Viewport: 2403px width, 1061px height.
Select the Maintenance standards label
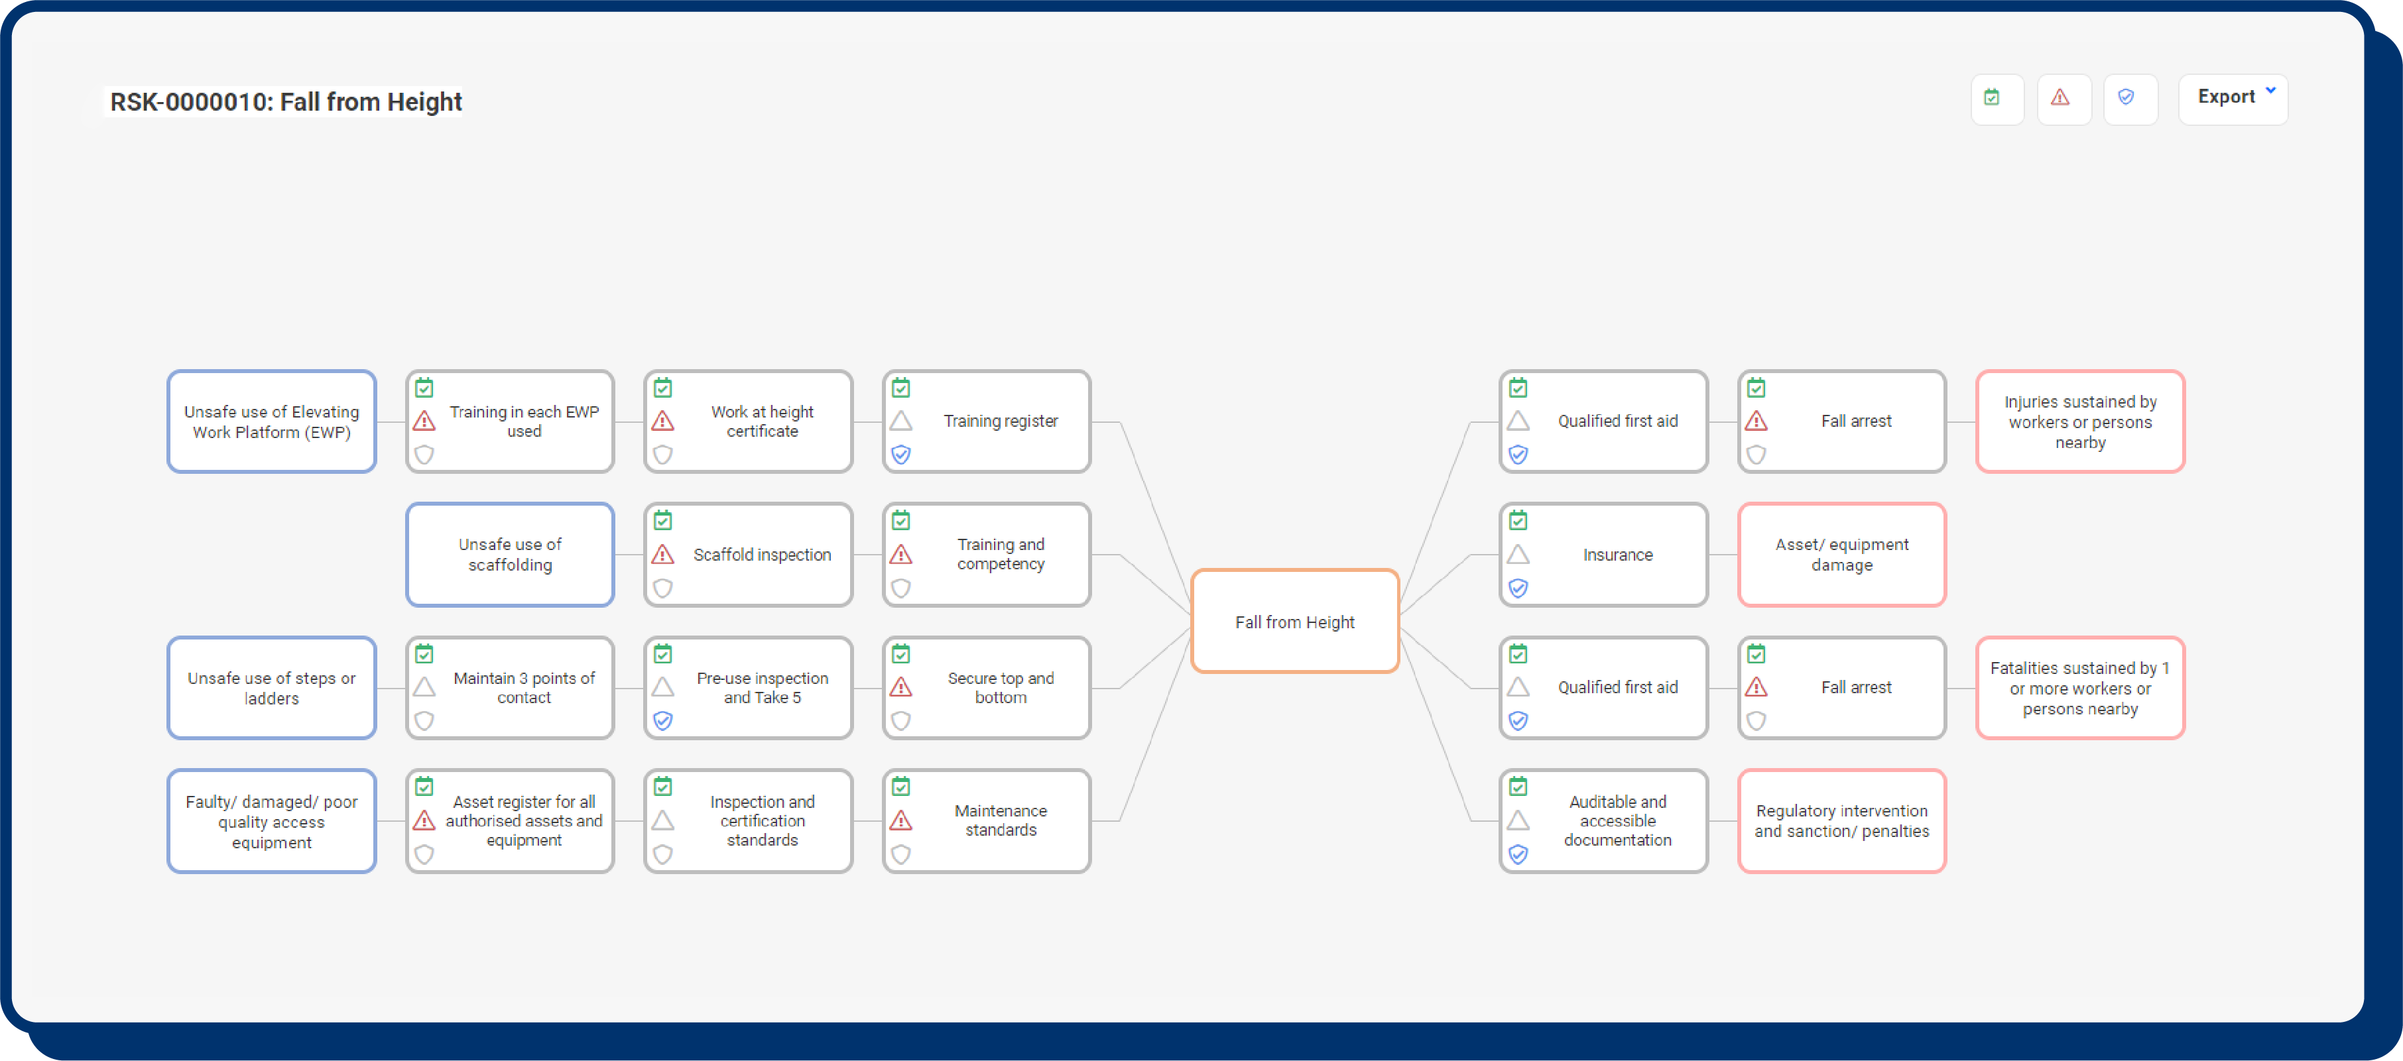point(1001,820)
